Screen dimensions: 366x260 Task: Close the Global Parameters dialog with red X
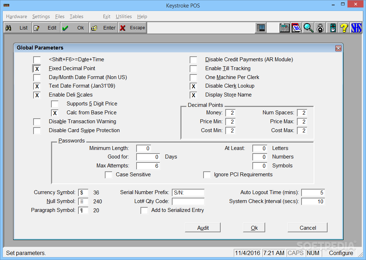pyautogui.click(x=338, y=48)
